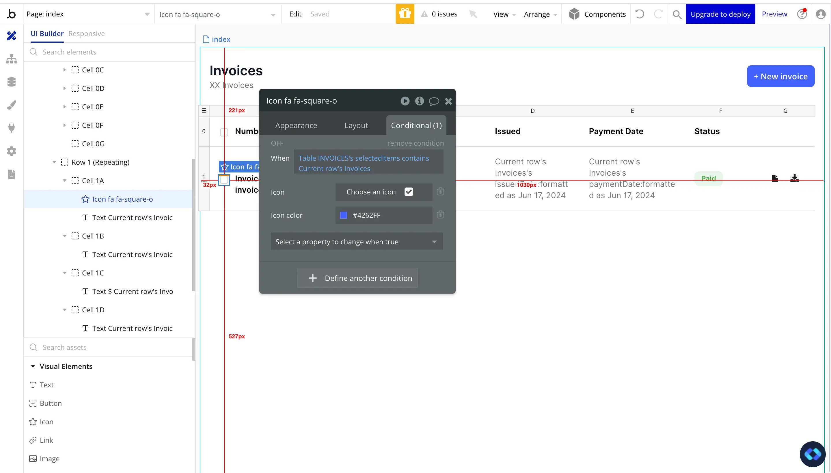Delete the Icon property change
The image size is (831, 473).
click(440, 191)
